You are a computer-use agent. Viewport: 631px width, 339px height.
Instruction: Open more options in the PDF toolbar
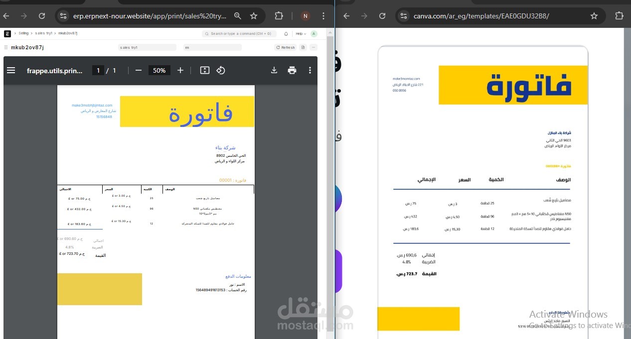(x=310, y=70)
